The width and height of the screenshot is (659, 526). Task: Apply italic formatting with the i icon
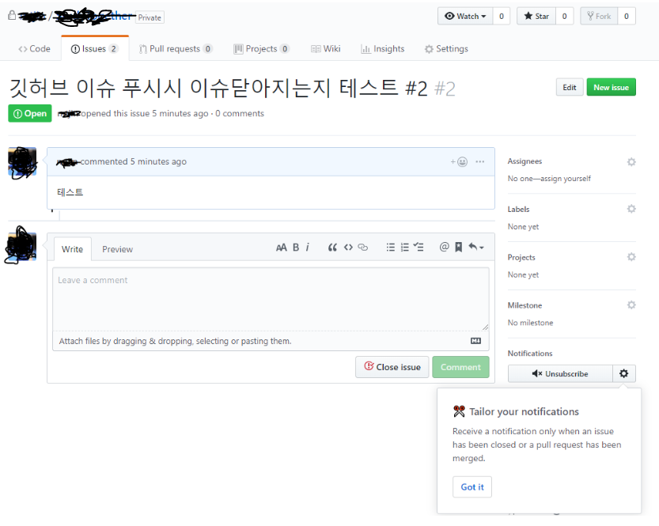[308, 248]
